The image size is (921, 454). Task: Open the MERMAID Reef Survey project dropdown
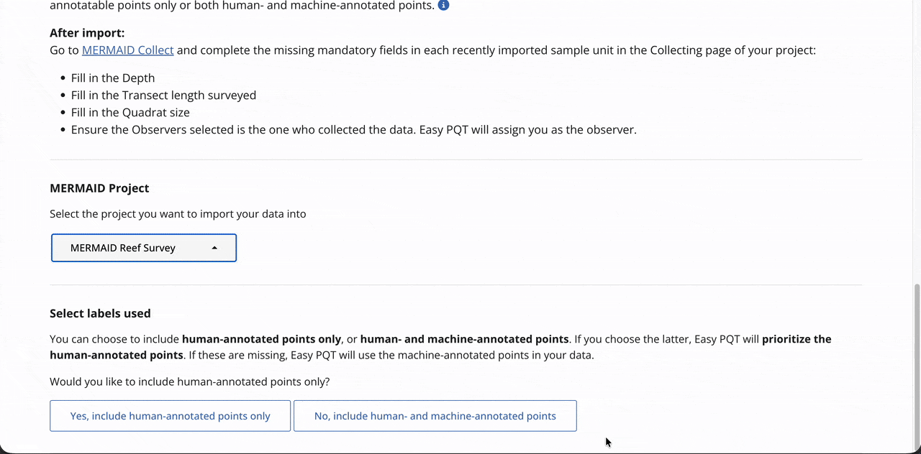144,248
